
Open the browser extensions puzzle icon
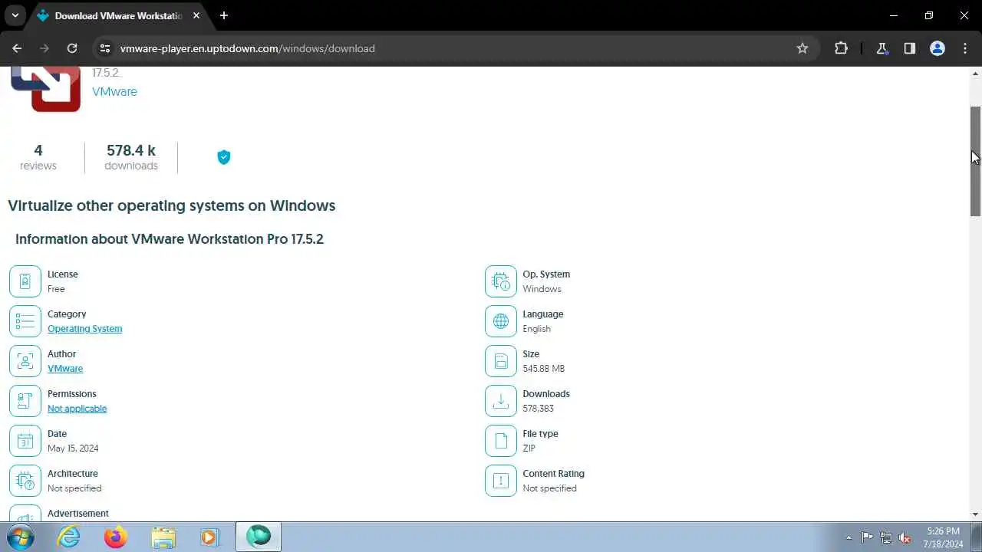coord(841,48)
